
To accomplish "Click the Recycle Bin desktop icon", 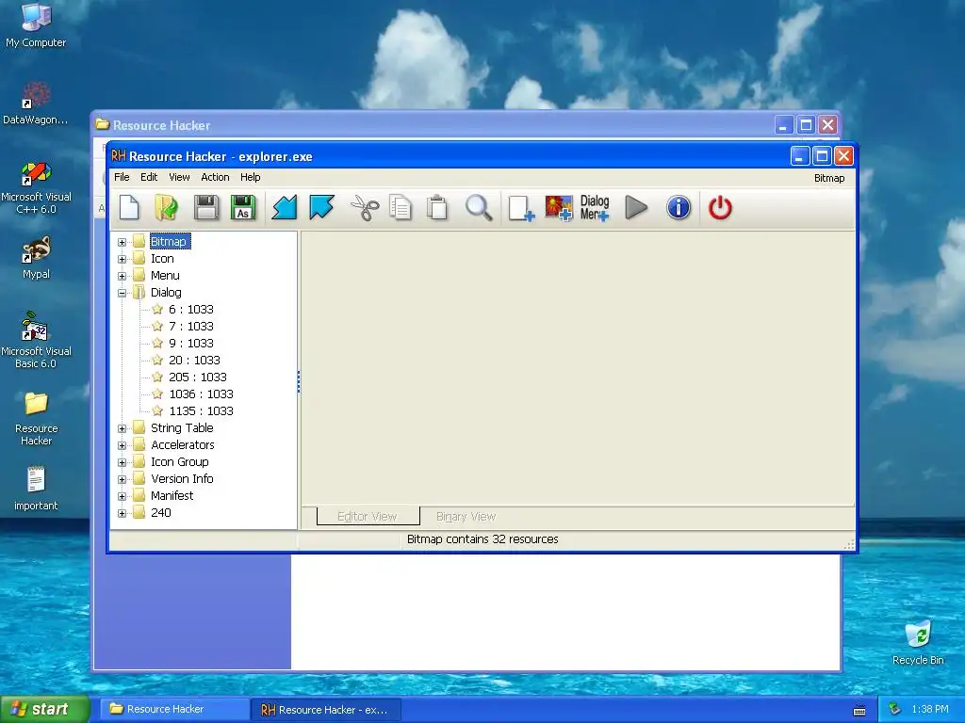I will (918, 642).
